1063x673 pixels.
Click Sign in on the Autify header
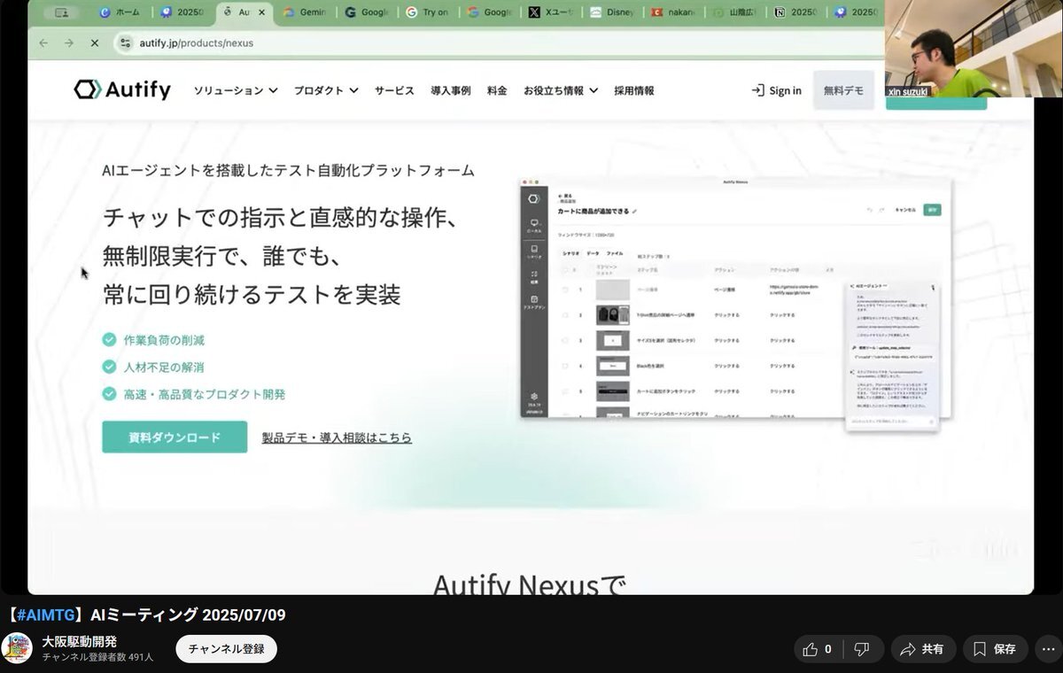click(x=776, y=90)
